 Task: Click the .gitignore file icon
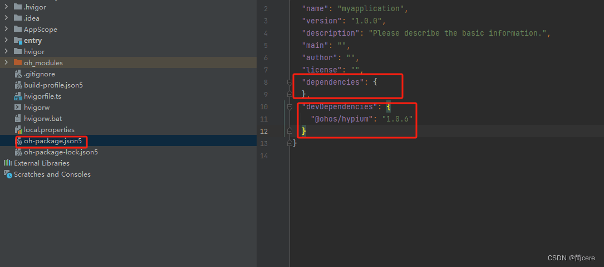point(18,74)
